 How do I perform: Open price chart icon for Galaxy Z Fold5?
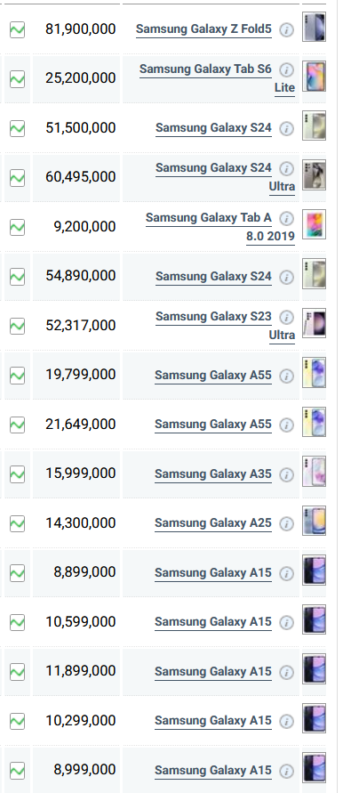pyautogui.click(x=17, y=30)
